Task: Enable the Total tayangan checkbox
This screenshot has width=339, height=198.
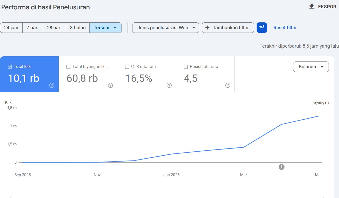Action: coord(69,67)
